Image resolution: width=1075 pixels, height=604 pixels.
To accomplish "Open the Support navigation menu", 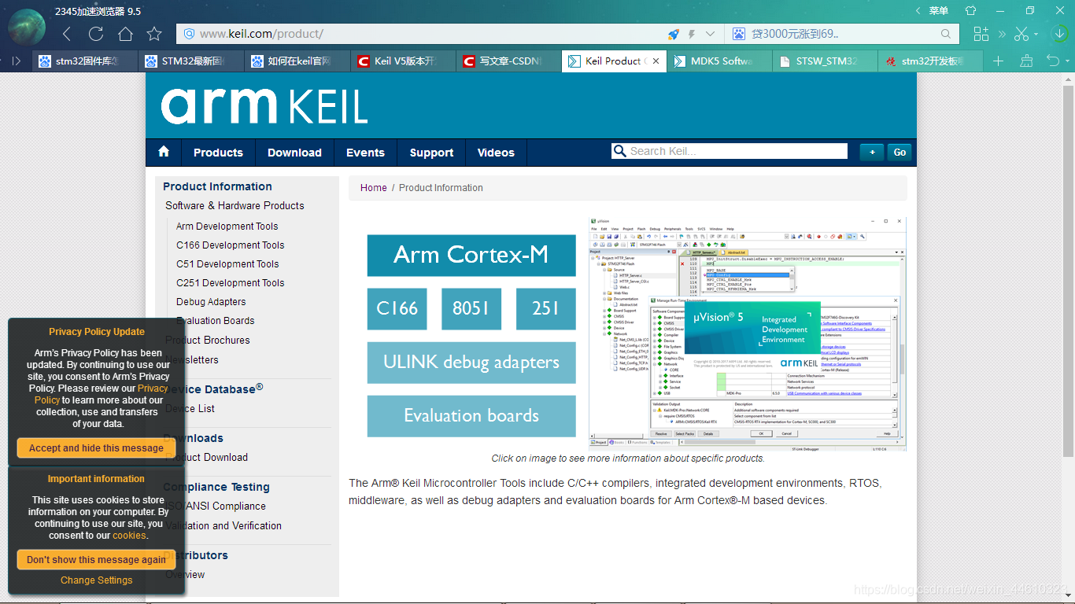I will click(x=431, y=153).
